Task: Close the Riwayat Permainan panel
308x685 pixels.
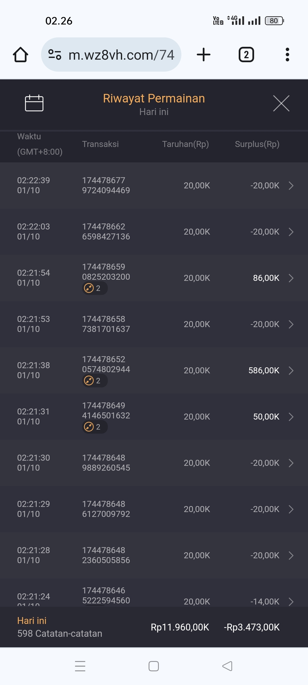Action: [281, 103]
